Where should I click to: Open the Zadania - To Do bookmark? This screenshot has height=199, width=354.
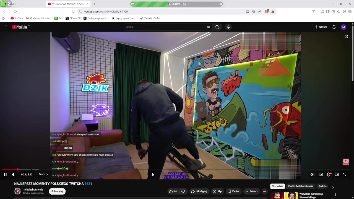pos(150,18)
